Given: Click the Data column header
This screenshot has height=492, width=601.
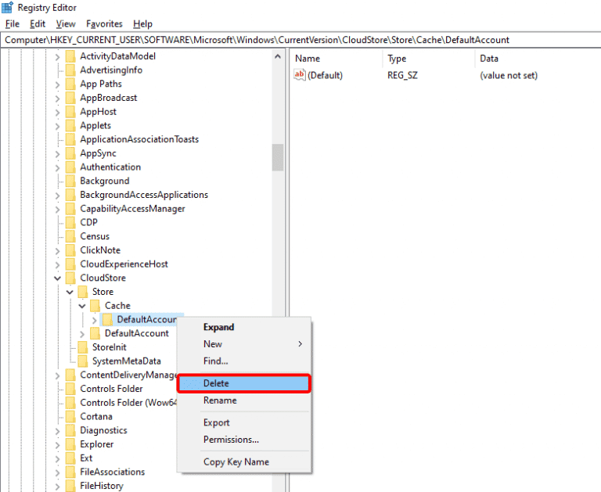Looking at the screenshot, I should coord(538,58).
